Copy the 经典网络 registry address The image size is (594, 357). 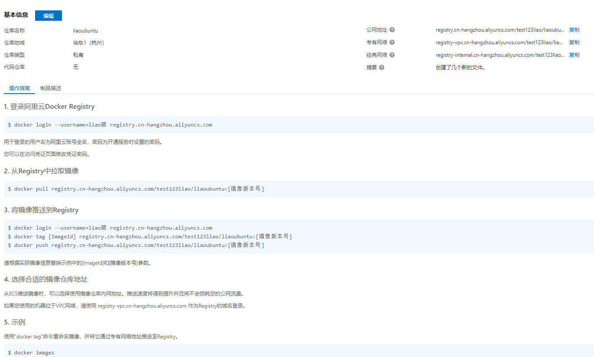tap(574, 55)
